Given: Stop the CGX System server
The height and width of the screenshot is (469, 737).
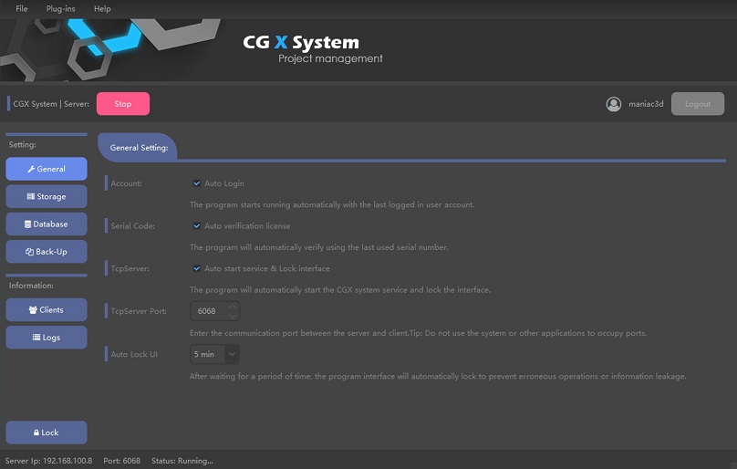Looking at the screenshot, I should tap(123, 104).
